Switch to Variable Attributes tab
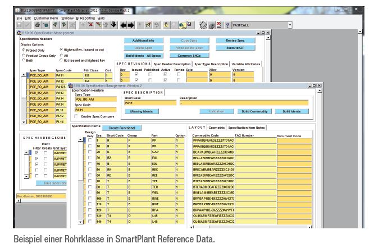This screenshot has width=374, height=248. pos(245,64)
